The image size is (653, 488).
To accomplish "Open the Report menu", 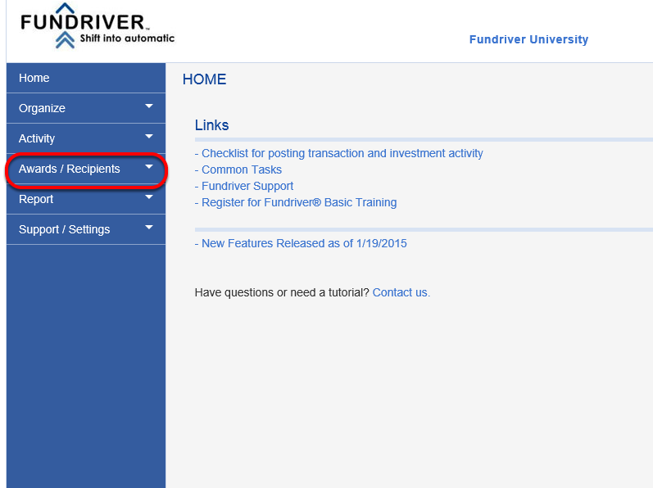I will click(86, 199).
